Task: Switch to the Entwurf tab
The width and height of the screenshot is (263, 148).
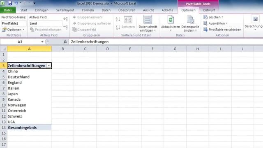Action: (209, 10)
